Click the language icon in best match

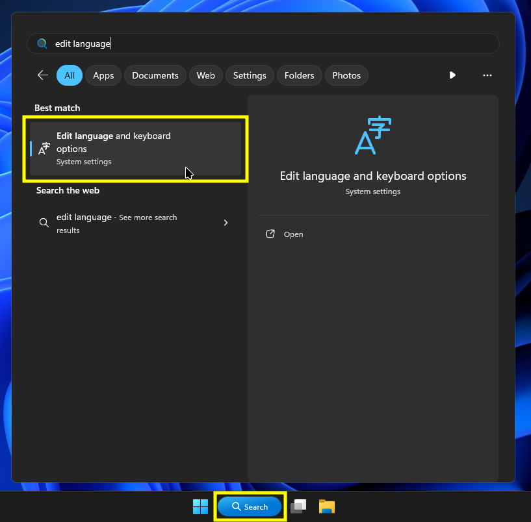click(x=44, y=149)
